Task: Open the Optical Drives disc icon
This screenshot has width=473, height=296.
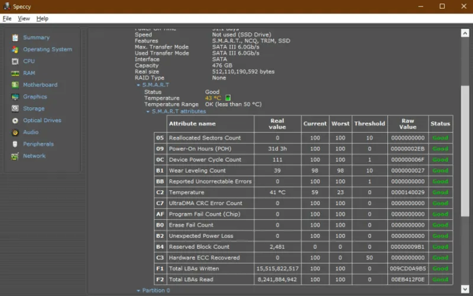Action: [15, 121]
